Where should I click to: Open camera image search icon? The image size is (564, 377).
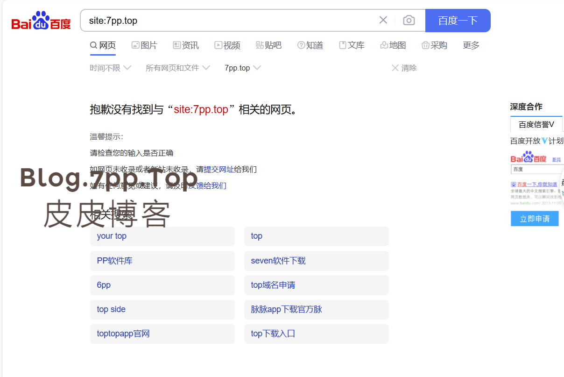tap(409, 20)
